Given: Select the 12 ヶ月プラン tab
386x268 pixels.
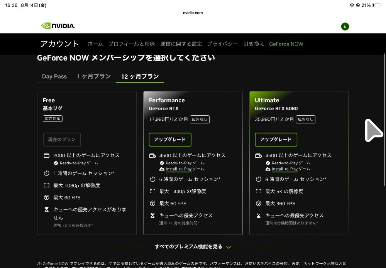Looking at the screenshot, I should click(140, 76).
